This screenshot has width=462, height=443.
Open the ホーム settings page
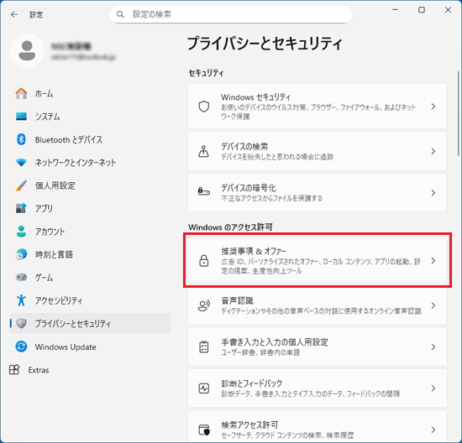point(90,93)
